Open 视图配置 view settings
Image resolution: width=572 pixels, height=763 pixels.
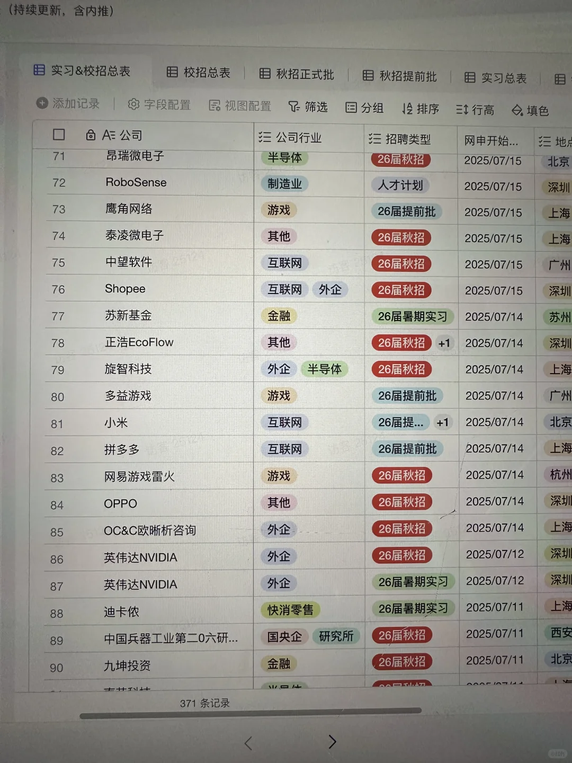click(239, 106)
